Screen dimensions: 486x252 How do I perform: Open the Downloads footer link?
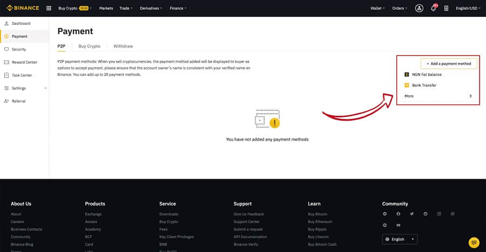[x=169, y=214]
